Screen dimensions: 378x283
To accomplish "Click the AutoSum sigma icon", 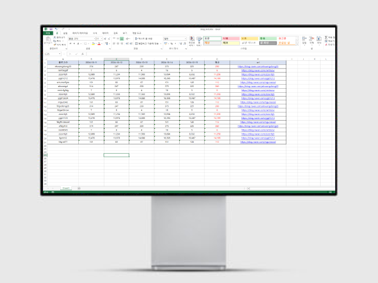I will (327, 38).
